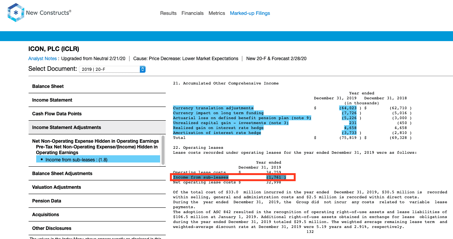The height and width of the screenshot is (239, 453).
Task: Click the highlighted value 4,658 for 2019
Action: tap(350, 127)
